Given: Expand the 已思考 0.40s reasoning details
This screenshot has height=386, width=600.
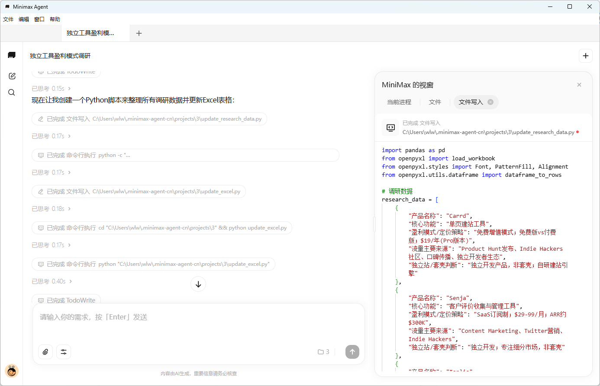Looking at the screenshot, I should click(50, 281).
